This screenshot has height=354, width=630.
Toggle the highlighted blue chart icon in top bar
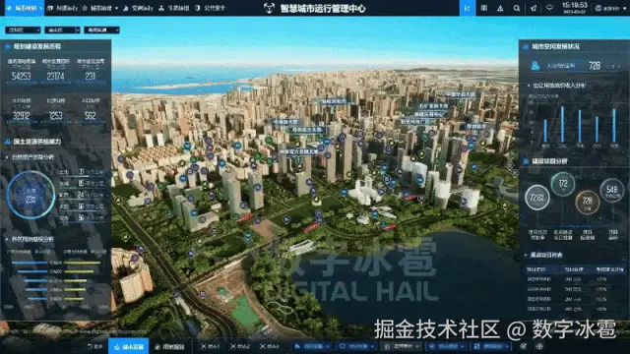(x=468, y=8)
